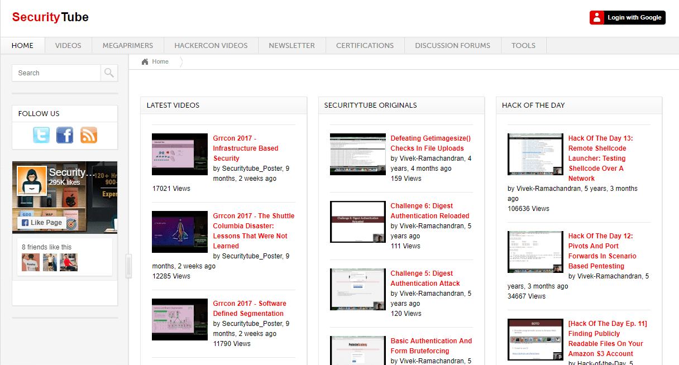Screen dimensions: 679x365
Task: Open the NEWSLETTER tab
Action: click(x=291, y=46)
